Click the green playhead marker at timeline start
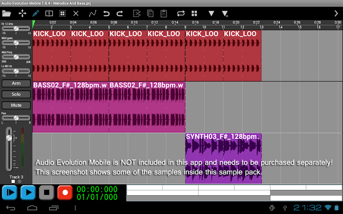This screenshot has width=343, height=214. 33,24
